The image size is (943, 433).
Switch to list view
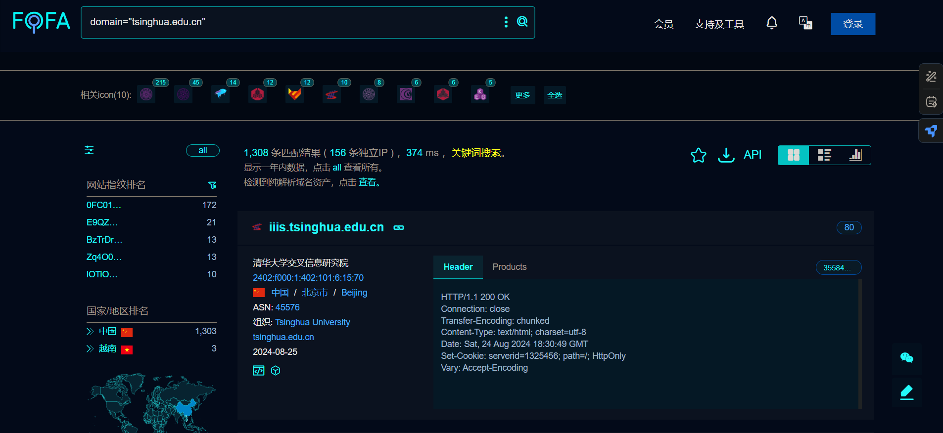pos(824,155)
